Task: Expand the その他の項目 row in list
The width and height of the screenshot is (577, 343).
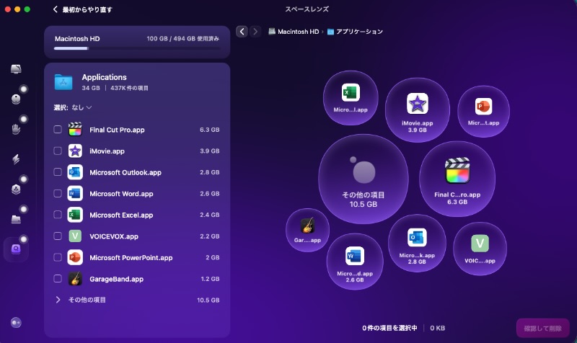Action: [x=58, y=300]
